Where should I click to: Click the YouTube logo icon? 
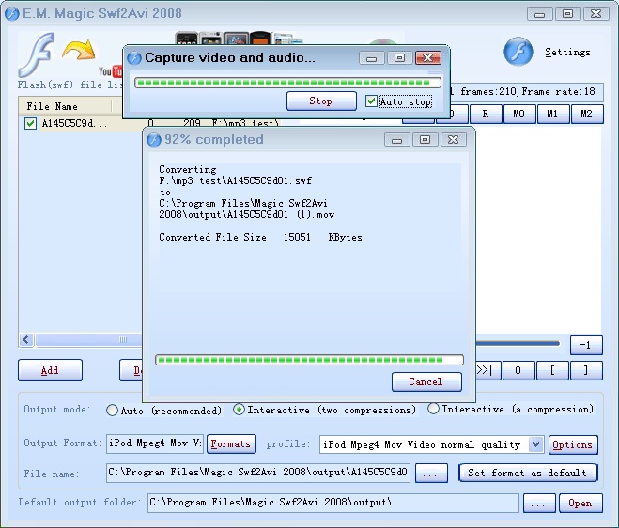tap(111, 71)
